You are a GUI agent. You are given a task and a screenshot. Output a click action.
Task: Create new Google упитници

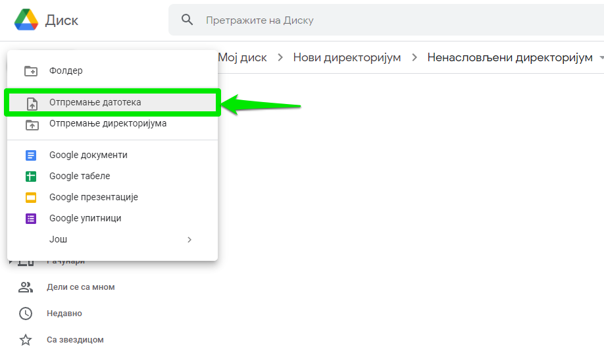[x=113, y=219]
